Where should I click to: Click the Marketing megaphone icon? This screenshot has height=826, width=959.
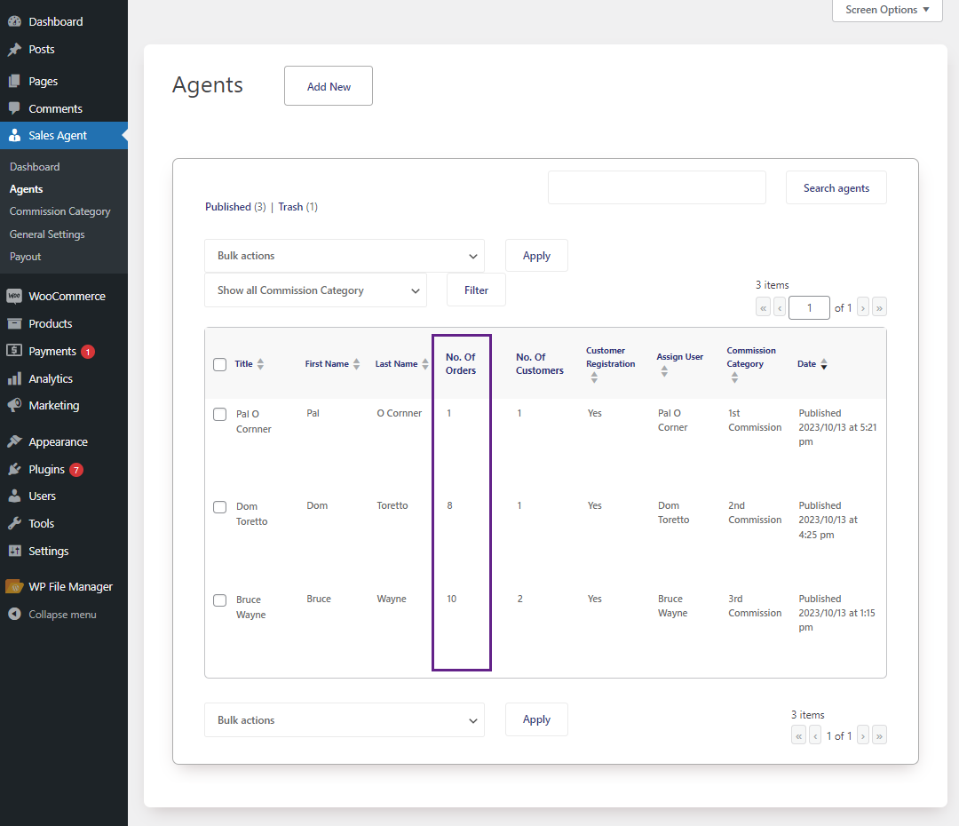tap(14, 405)
